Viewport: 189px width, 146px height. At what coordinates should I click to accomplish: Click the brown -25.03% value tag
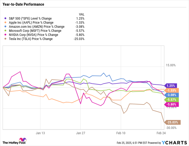[172, 122]
